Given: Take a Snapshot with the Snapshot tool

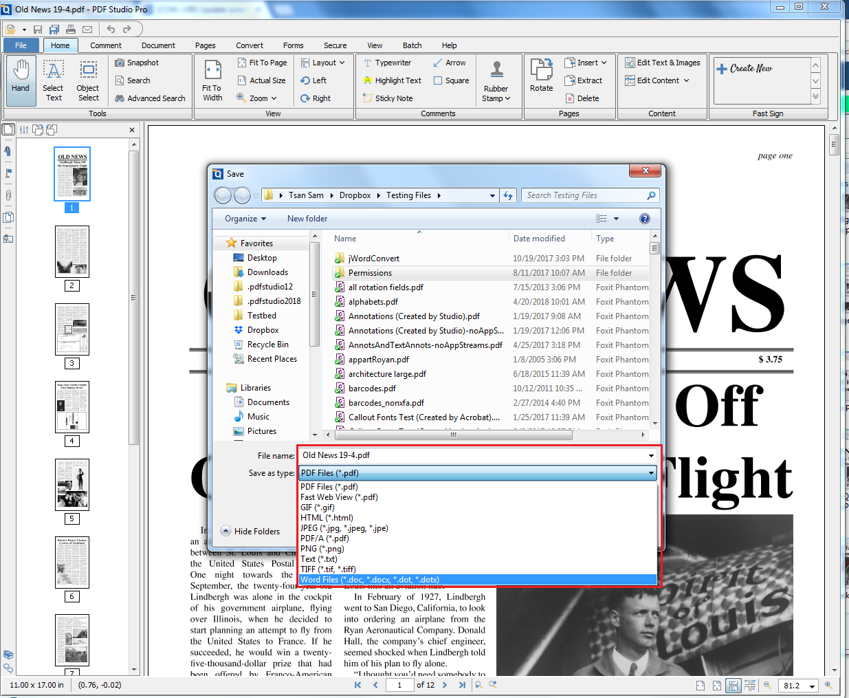Looking at the screenshot, I should coord(137,62).
